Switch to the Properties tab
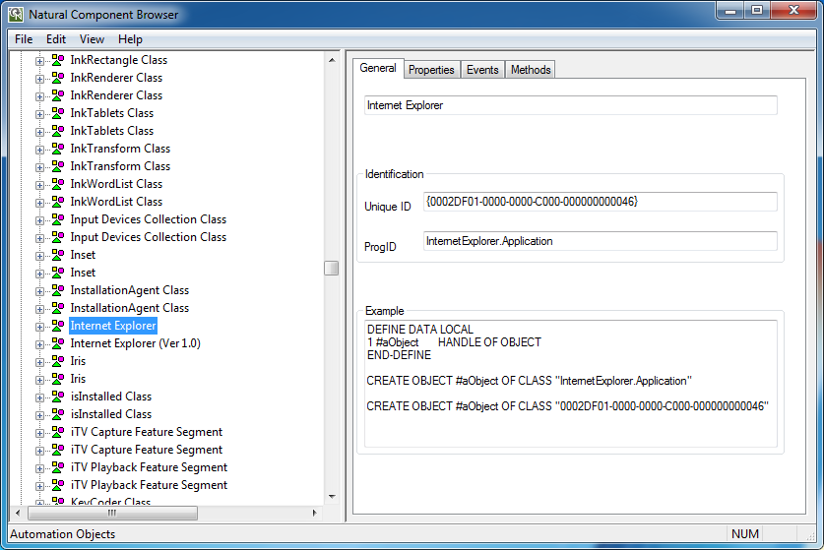The height and width of the screenshot is (550, 824). tap(431, 70)
